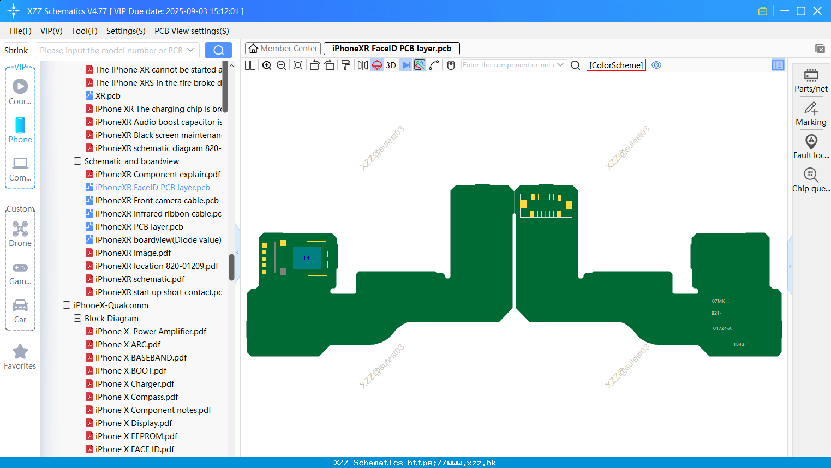831x468 pixels.
Task: Click the Shrink button
Action: pyautogui.click(x=16, y=50)
